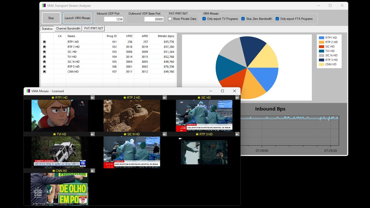This screenshot has height=208, width=370.
Task: Toggle the SIC HD tile speaker icon
Action: click(x=237, y=98)
